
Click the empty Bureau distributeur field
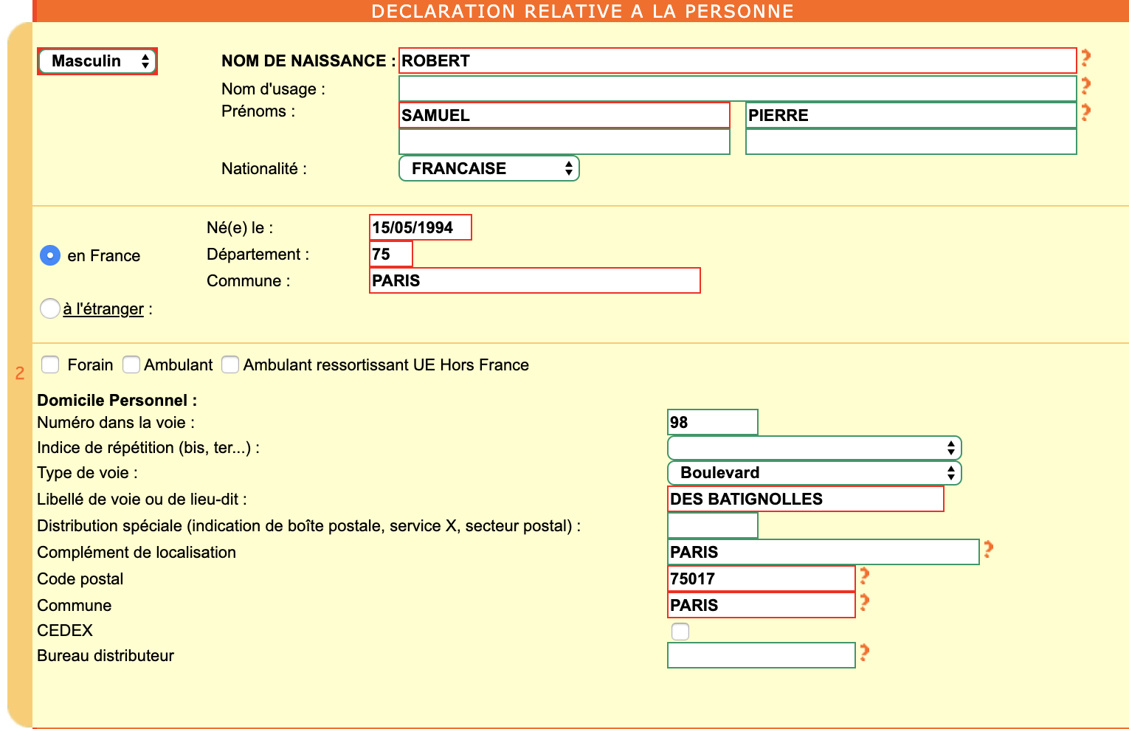(x=762, y=655)
